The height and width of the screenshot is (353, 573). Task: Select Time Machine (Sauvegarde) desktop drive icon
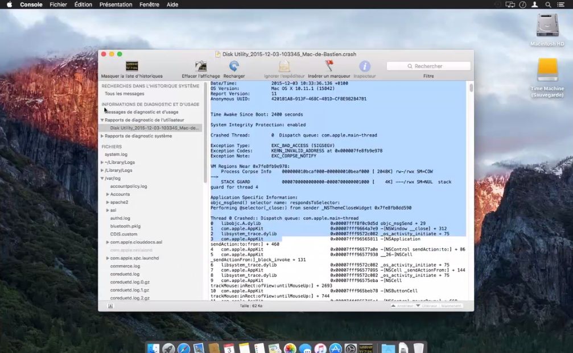[x=547, y=70]
